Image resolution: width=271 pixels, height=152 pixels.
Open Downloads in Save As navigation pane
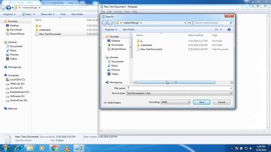coord(117,45)
